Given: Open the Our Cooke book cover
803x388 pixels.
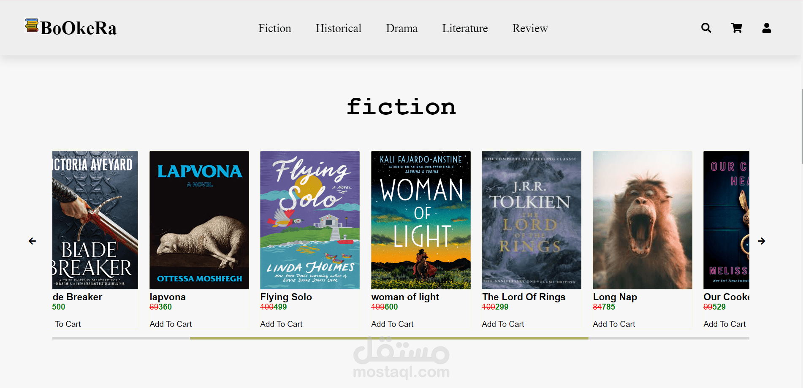Looking at the screenshot, I should pos(726,220).
